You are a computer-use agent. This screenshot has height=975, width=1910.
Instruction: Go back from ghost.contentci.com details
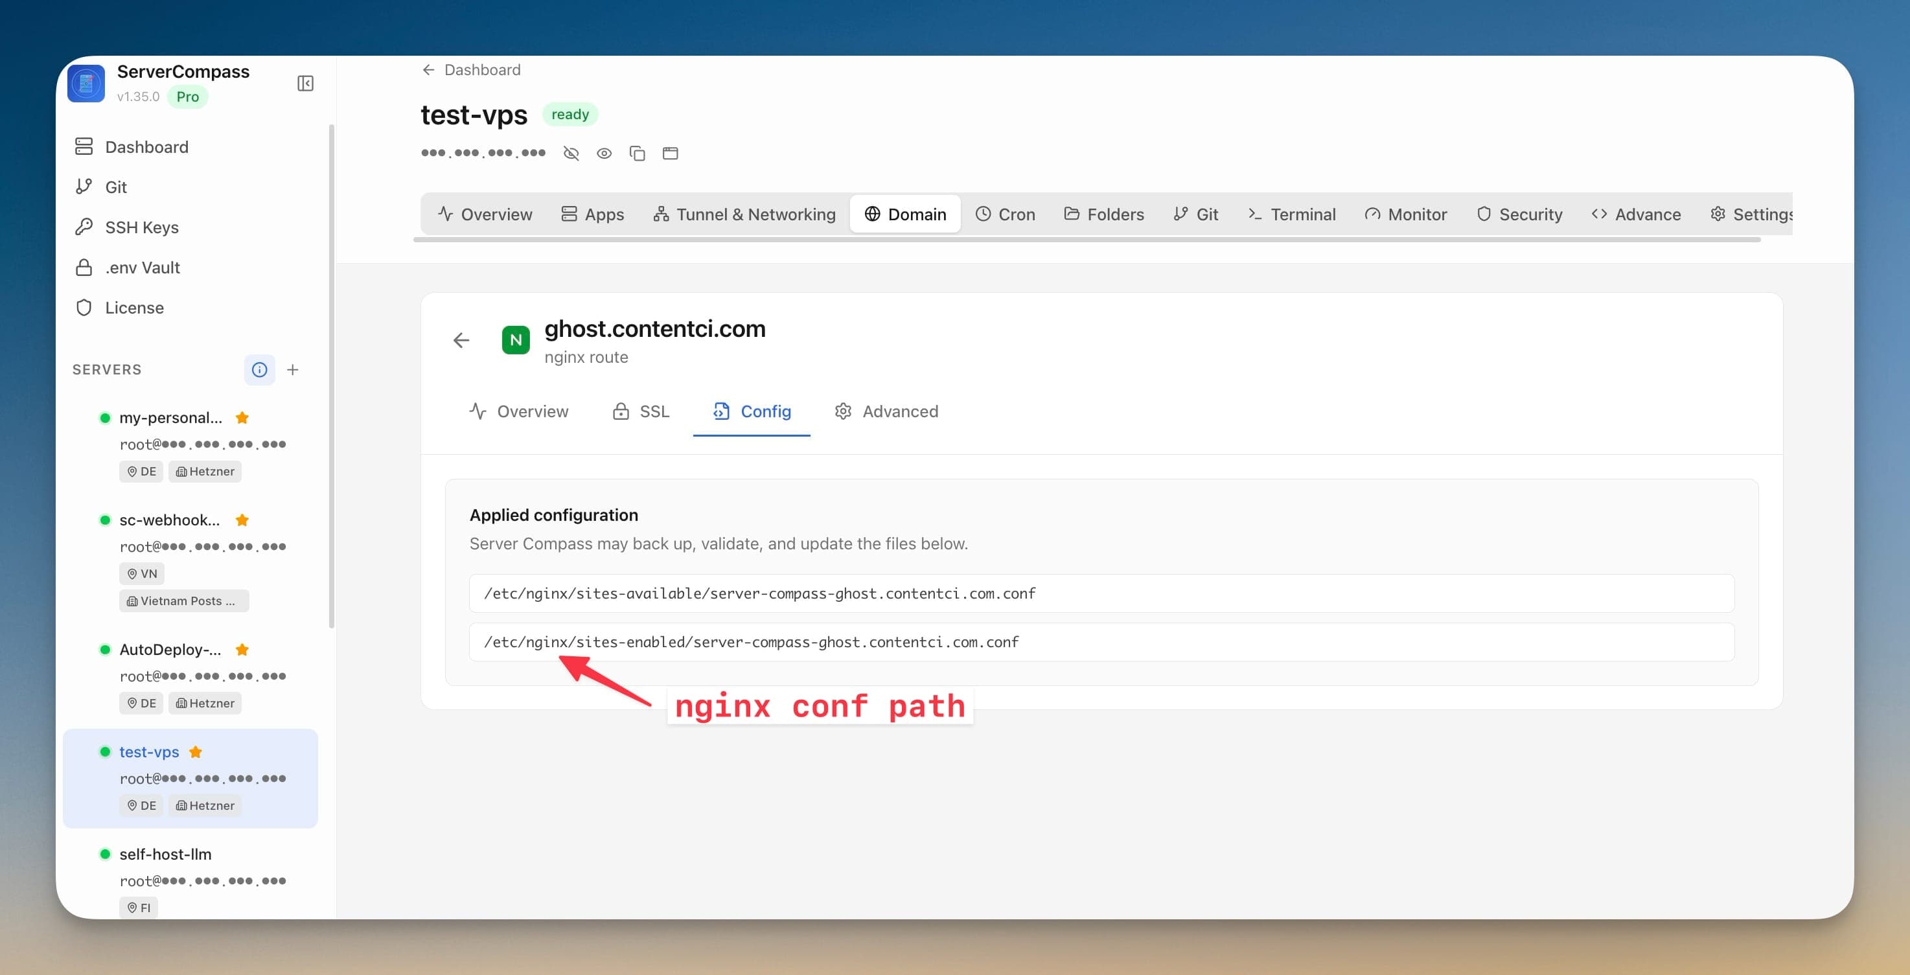tap(461, 340)
